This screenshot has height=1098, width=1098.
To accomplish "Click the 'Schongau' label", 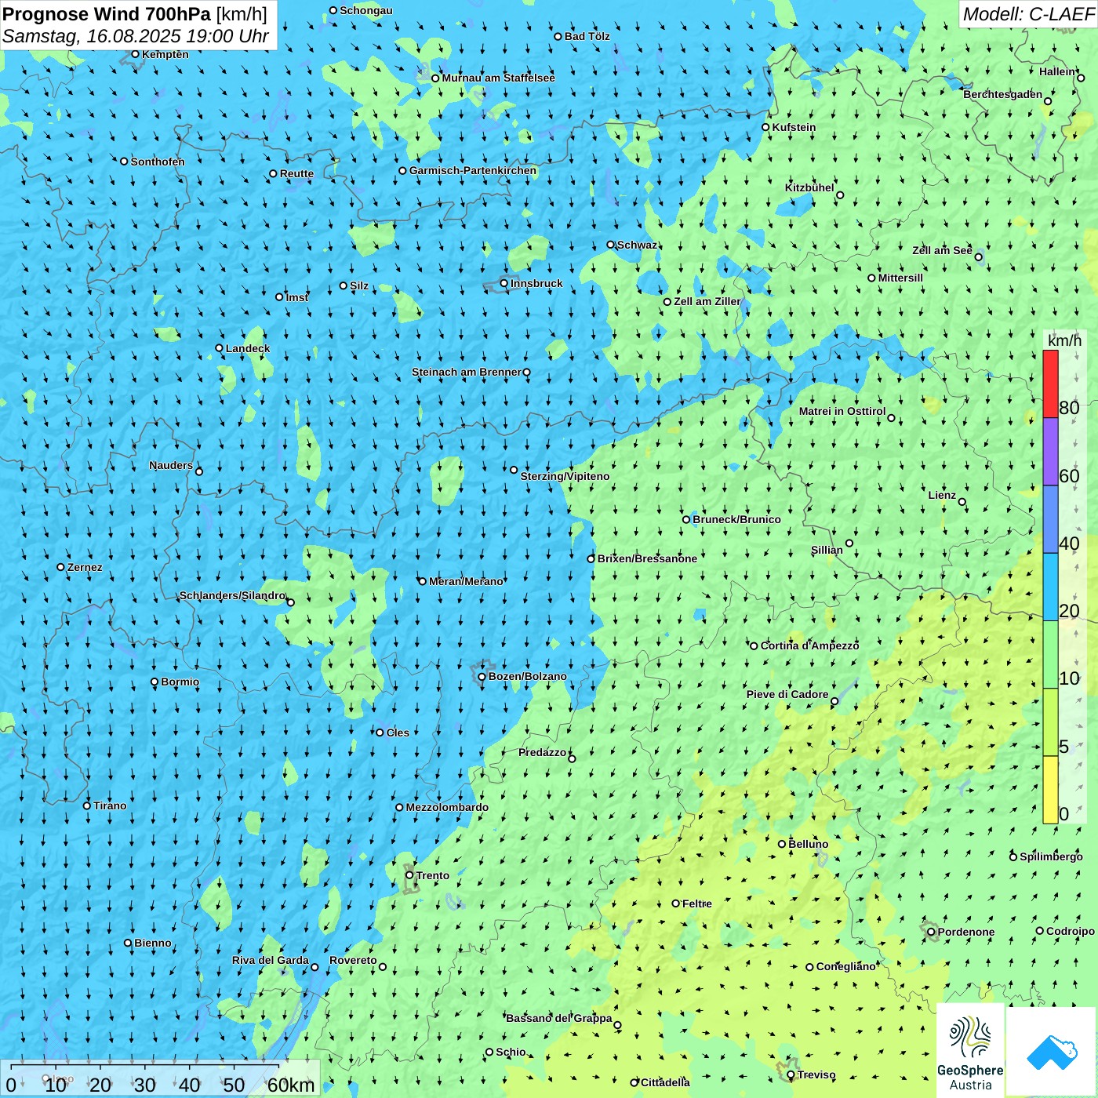I will (366, 10).
